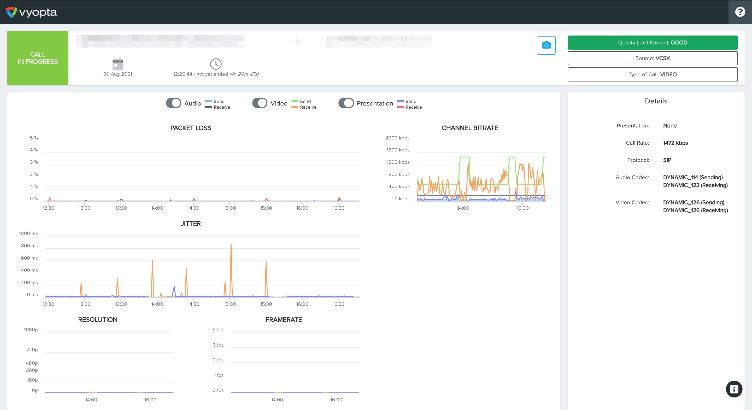Click DYNAMIC_126 (Sending) video codec

(694, 203)
